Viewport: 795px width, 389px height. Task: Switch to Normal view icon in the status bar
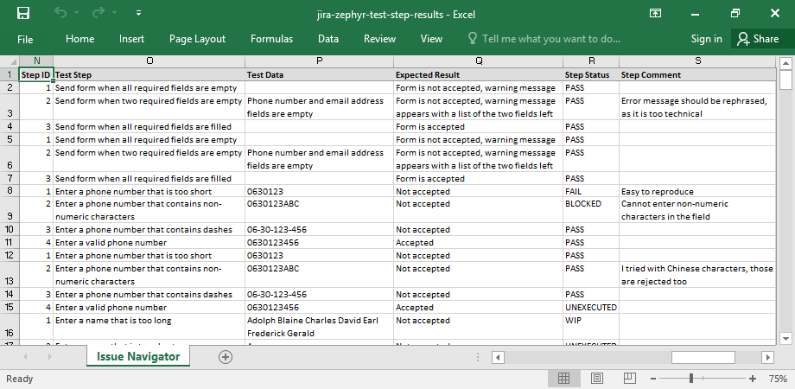[x=563, y=379]
